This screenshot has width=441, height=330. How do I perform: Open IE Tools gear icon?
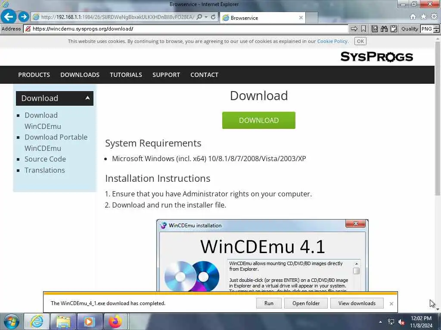click(x=434, y=17)
